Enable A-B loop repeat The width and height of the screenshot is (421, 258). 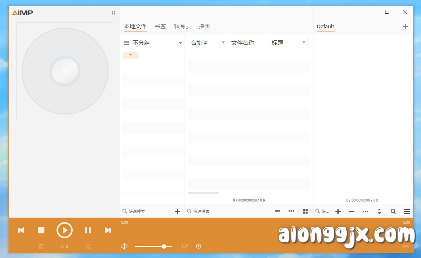coord(64,246)
